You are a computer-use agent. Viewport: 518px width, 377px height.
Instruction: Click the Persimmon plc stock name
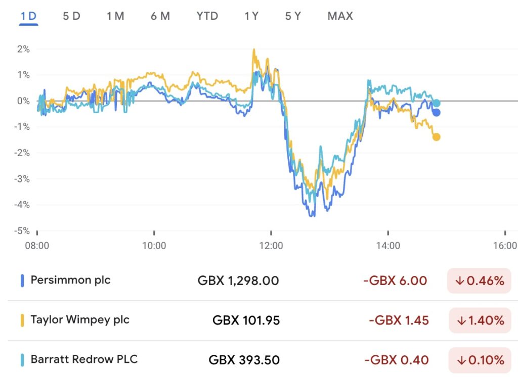click(x=70, y=280)
